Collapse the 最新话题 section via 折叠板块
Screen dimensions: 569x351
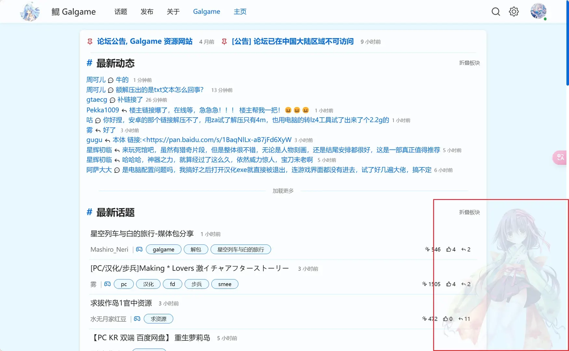[x=469, y=212]
